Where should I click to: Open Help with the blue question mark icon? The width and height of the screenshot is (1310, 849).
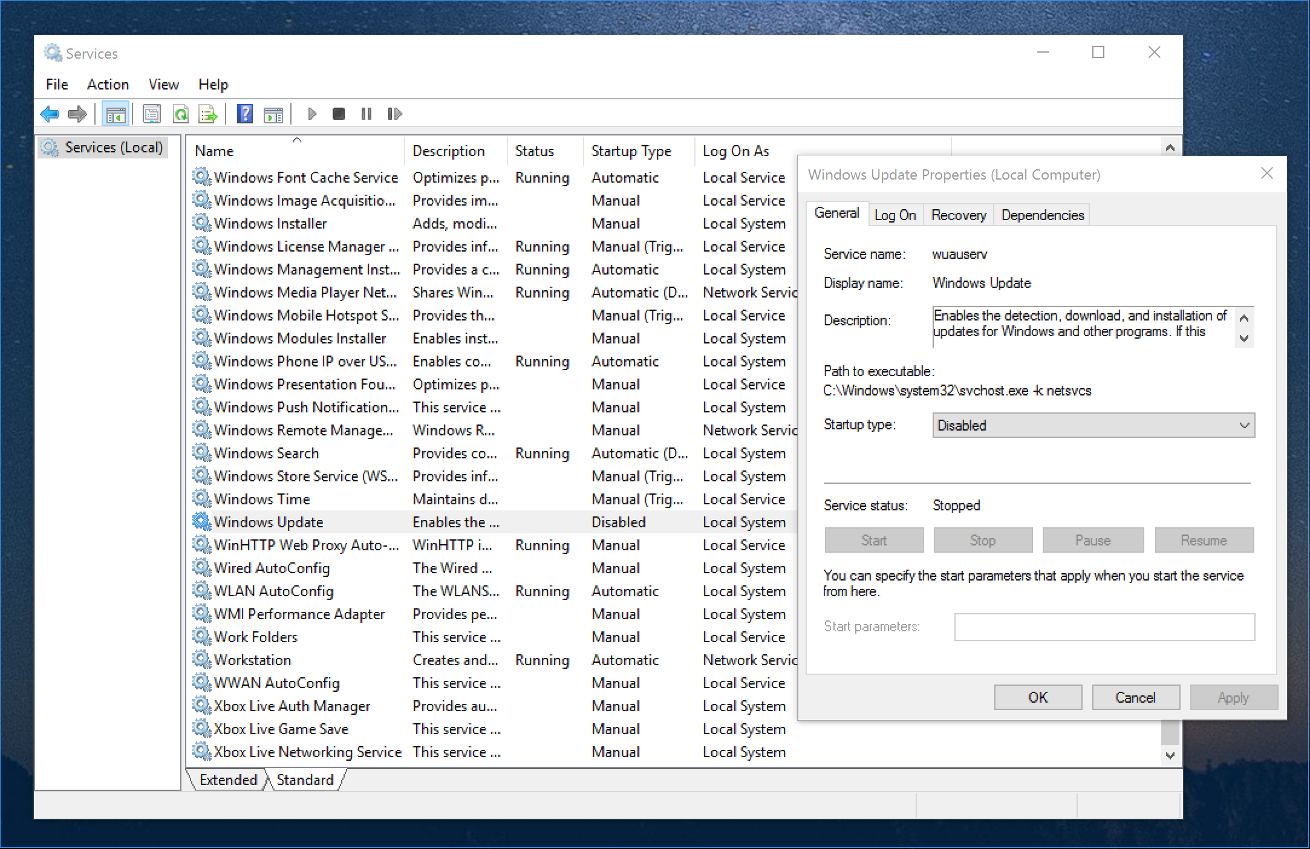coord(245,114)
